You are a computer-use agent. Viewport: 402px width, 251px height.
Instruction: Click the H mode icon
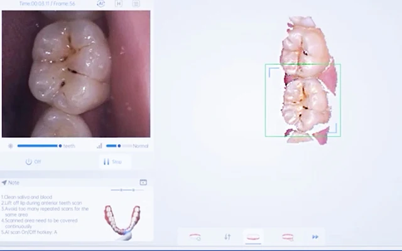(x=119, y=3)
